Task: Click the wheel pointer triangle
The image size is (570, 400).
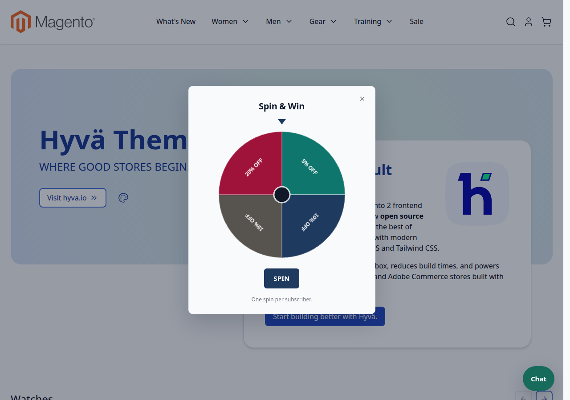Action: pyautogui.click(x=282, y=122)
